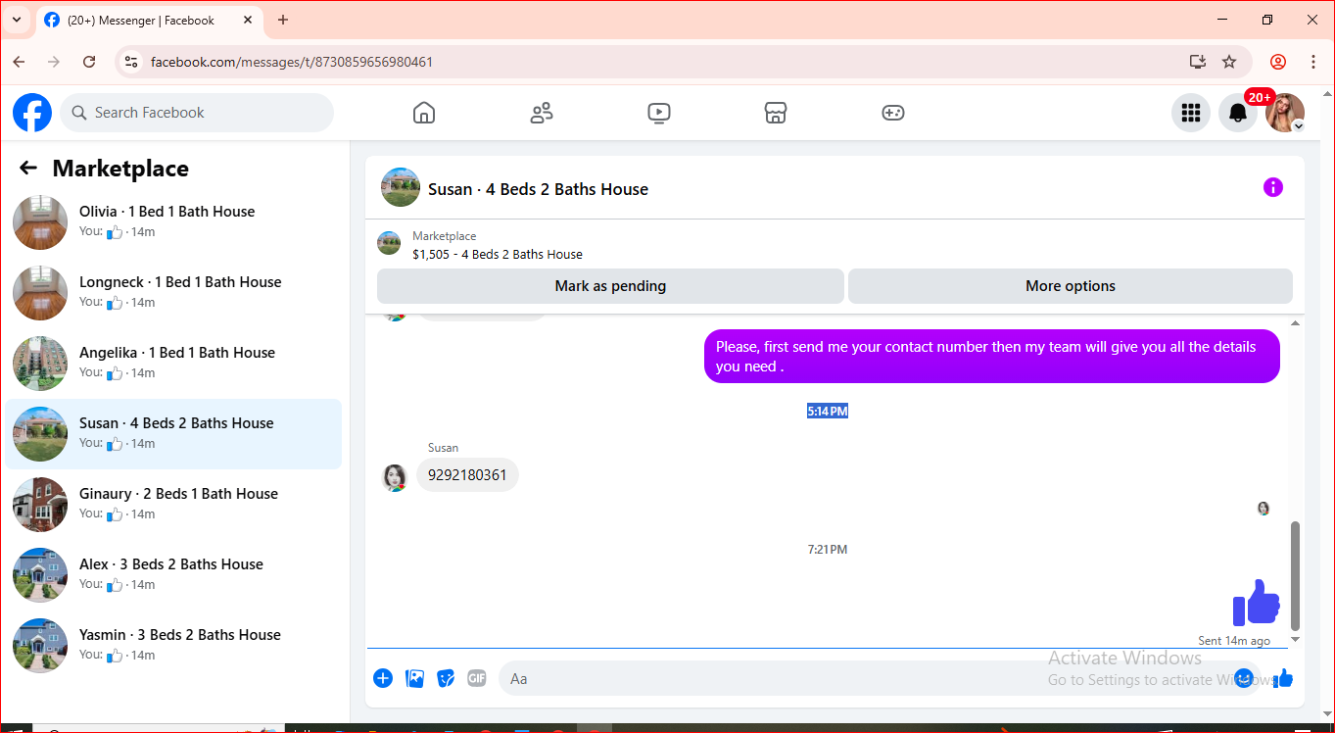1335x733 pixels.
Task: Click the chat scrollbar down arrow
Action: (x=1296, y=639)
